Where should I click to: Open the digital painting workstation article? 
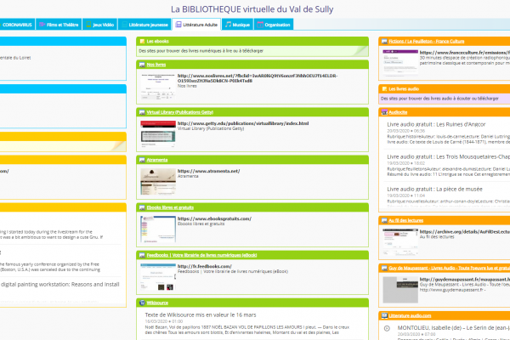pos(59,285)
